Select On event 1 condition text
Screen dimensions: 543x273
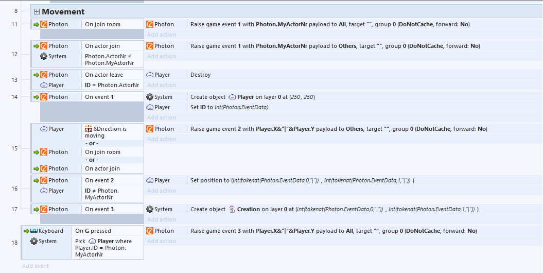tap(99, 97)
